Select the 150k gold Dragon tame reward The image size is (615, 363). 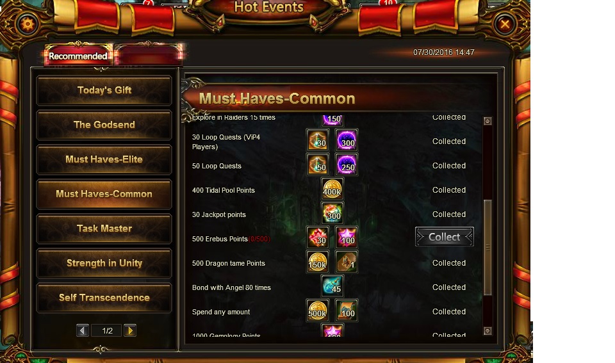[x=317, y=262]
